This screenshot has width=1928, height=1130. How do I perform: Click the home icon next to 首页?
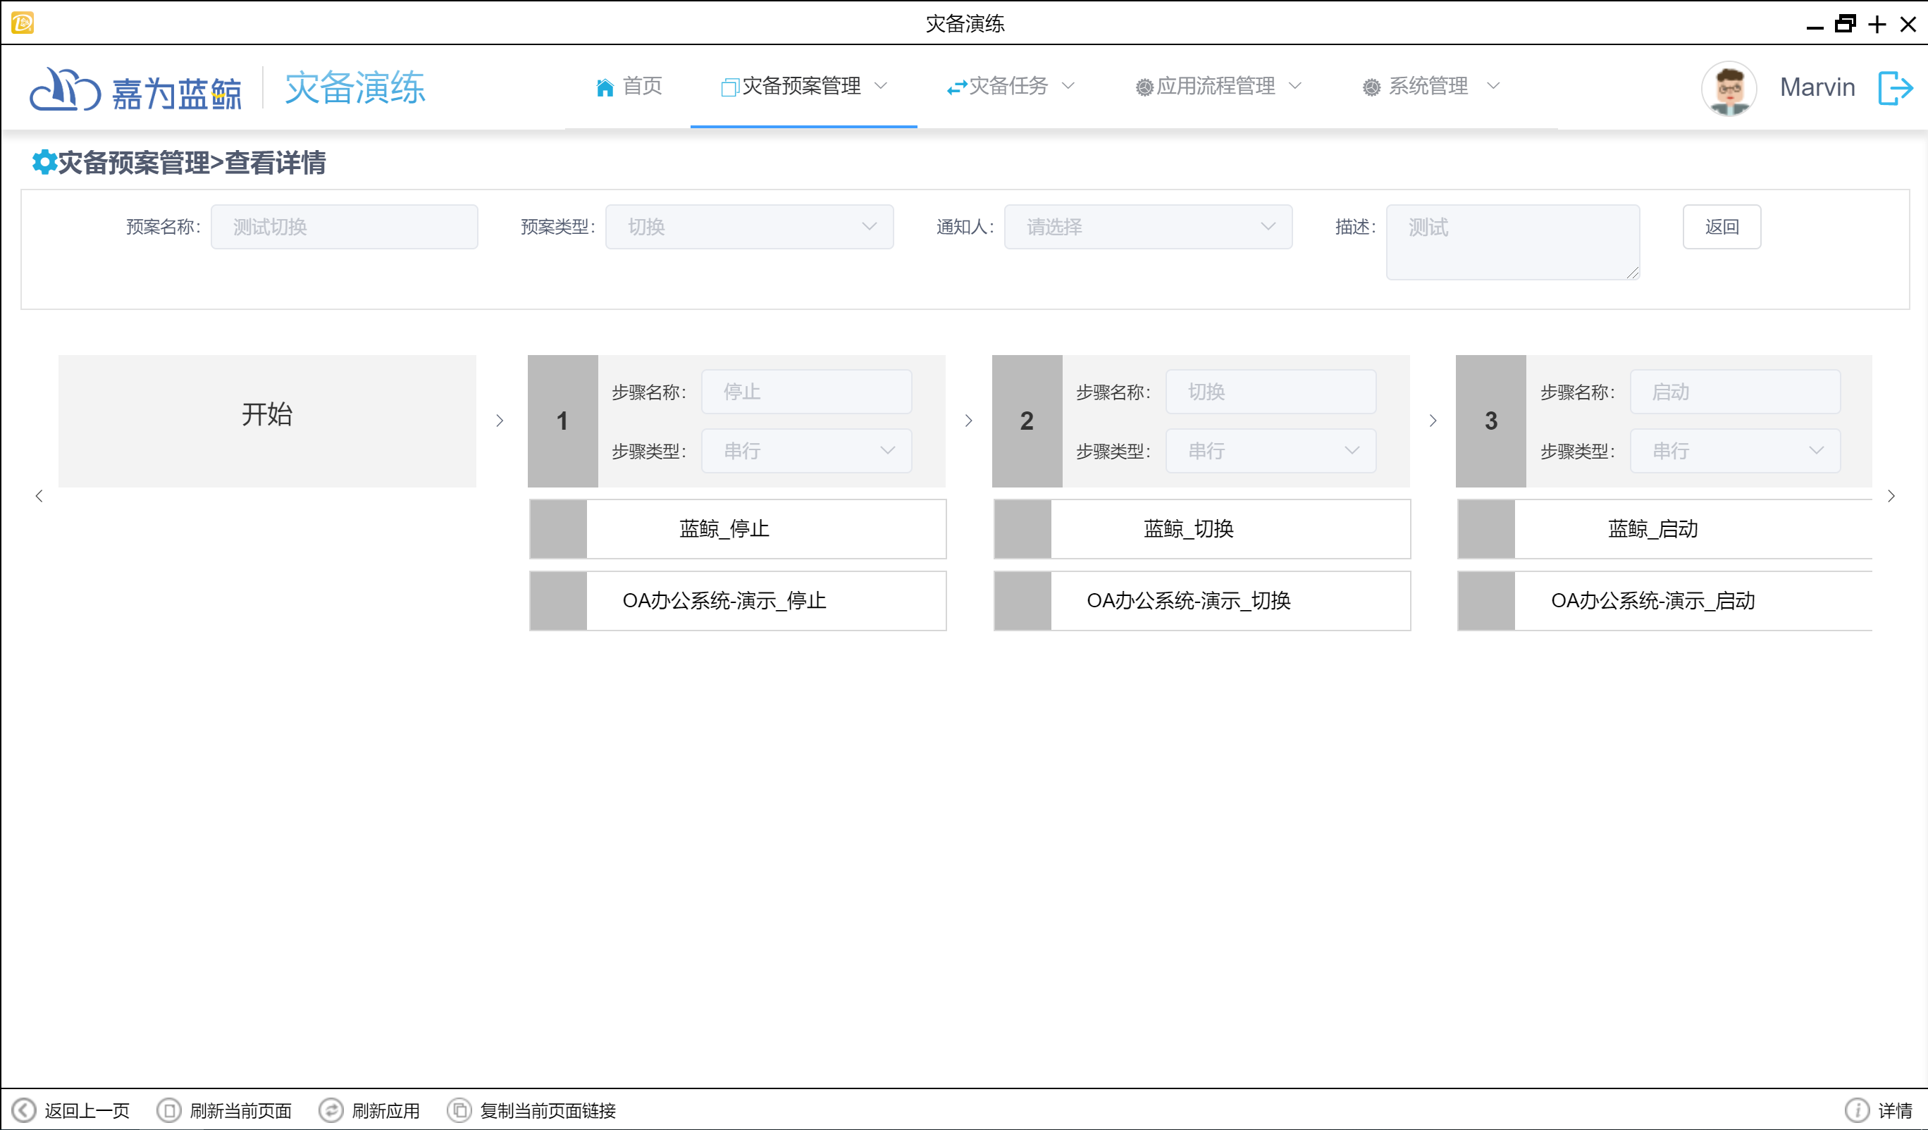point(605,87)
